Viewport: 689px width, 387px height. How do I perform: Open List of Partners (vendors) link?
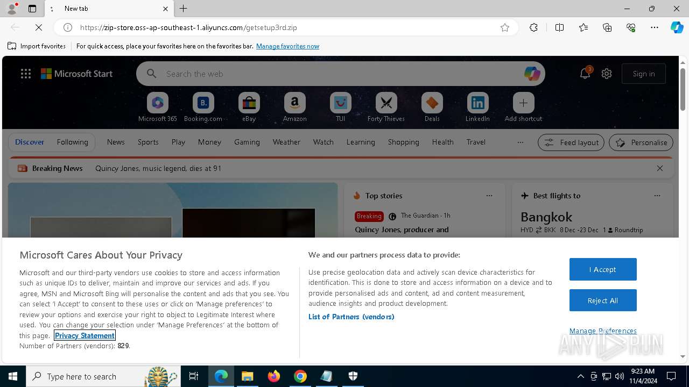(x=351, y=317)
